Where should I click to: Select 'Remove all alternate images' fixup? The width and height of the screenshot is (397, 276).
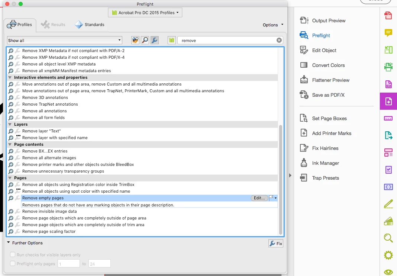49,158
